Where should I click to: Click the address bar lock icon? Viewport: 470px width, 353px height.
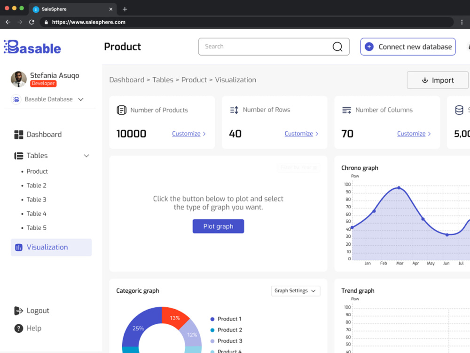click(x=46, y=22)
